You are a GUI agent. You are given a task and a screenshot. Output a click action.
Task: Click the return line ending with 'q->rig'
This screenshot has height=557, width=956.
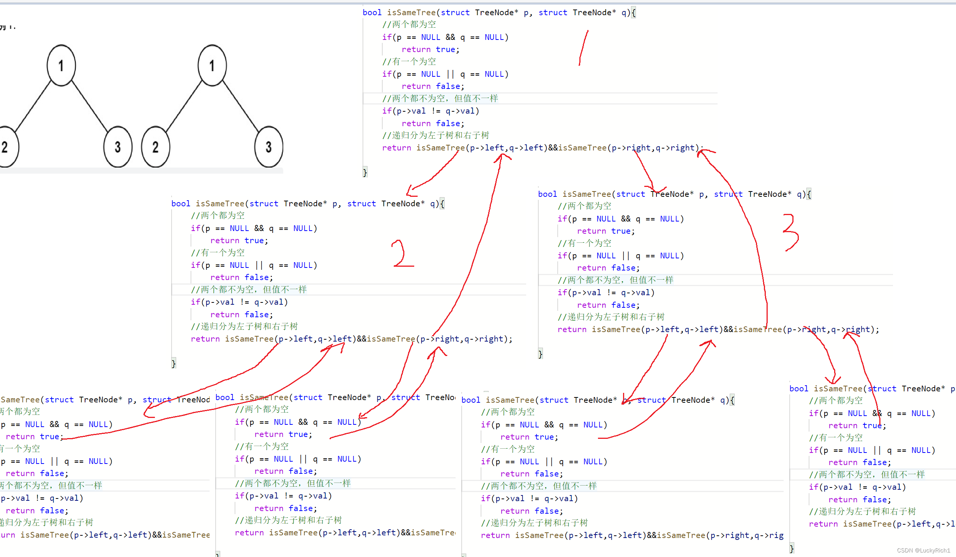click(x=632, y=535)
